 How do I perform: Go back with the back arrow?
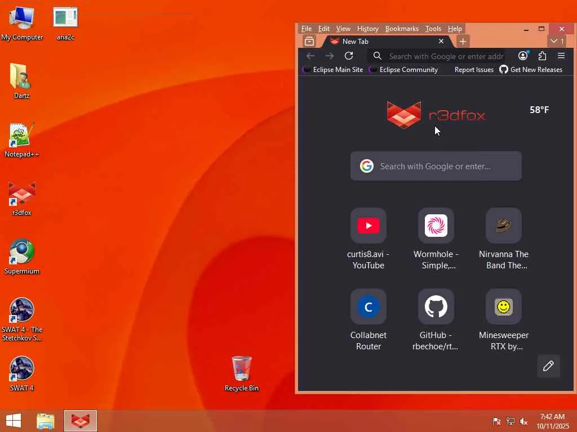click(310, 56)
